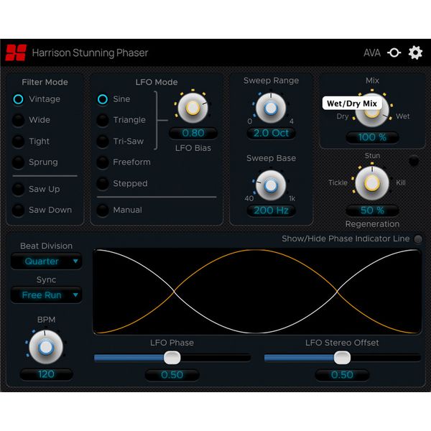Toggle Show/Hide Phase Indicator Line button
431x431 pixels.
(x=418, y=239)
